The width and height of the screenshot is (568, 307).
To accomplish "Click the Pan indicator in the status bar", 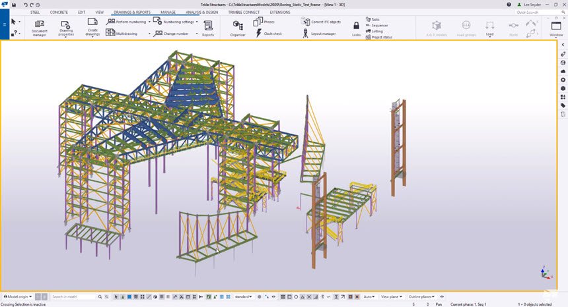I will pos(439,304).
